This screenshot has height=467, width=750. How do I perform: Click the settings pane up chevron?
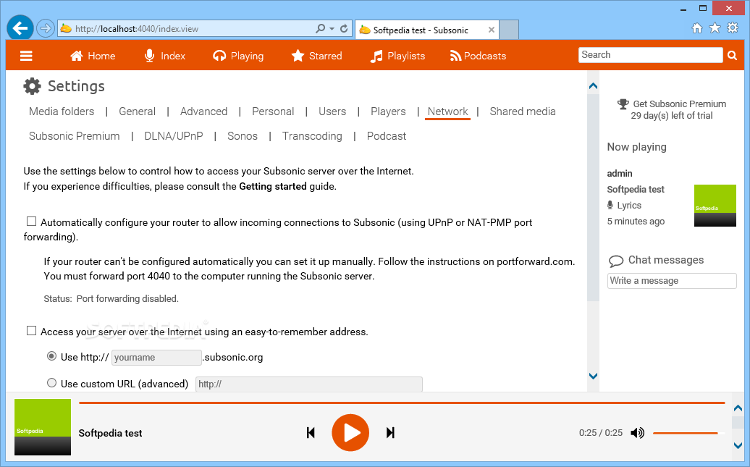coord(593,86)
